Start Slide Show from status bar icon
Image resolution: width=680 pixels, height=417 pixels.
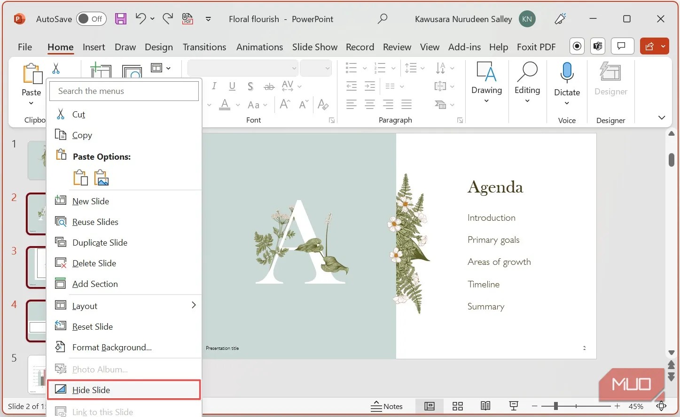(x=514, y=406)
